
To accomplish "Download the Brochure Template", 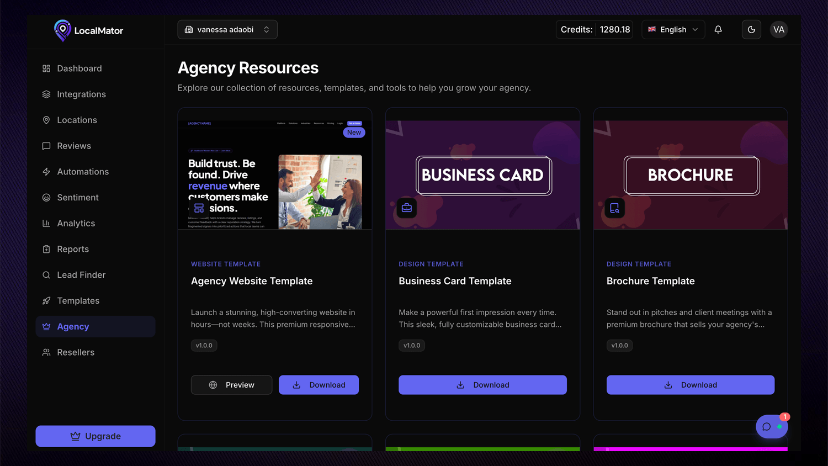I will coord(691,385).
